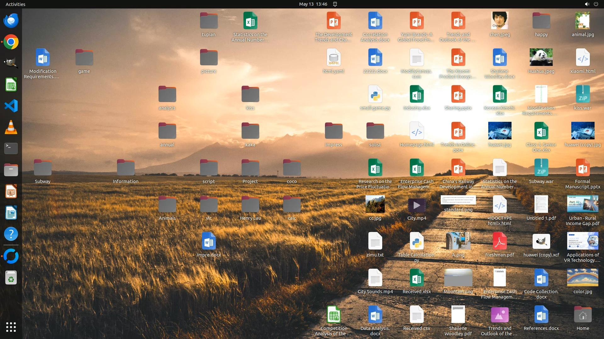Image resolution: width=604 pixels, height=339 pixels.
Task: Select the small game.py Python file
Action: [375, 94]
